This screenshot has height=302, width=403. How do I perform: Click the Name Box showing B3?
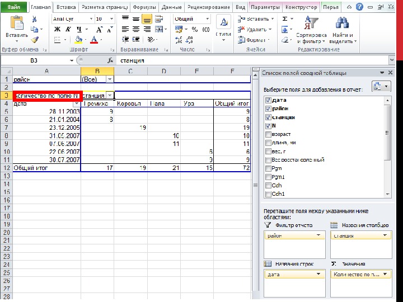coord(34,60)
